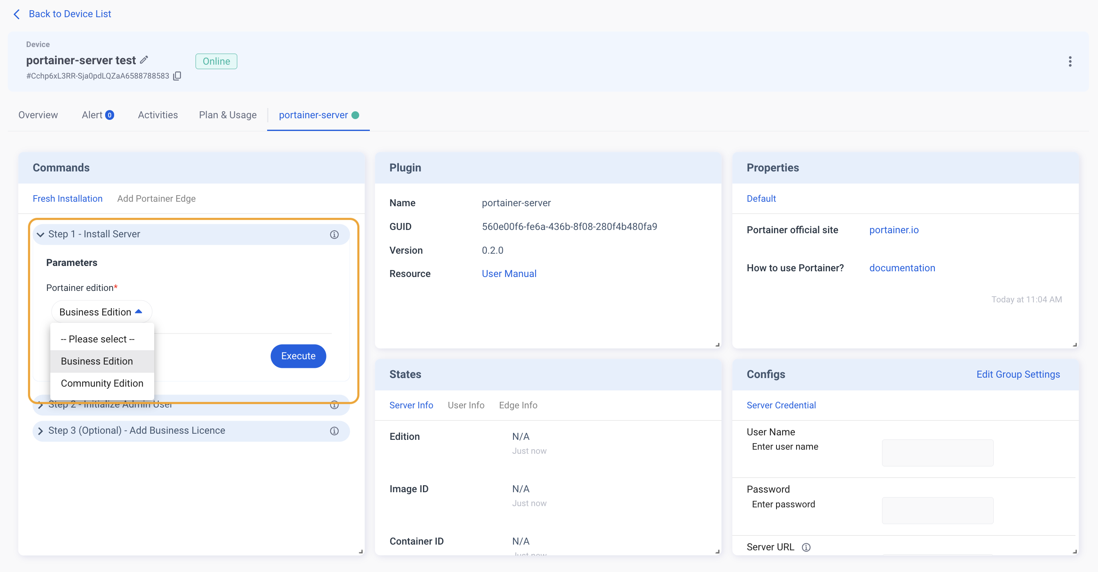Choose Business Edition from the list
The width and height of the screenshot is (1098, 572).
coord(101,361)
